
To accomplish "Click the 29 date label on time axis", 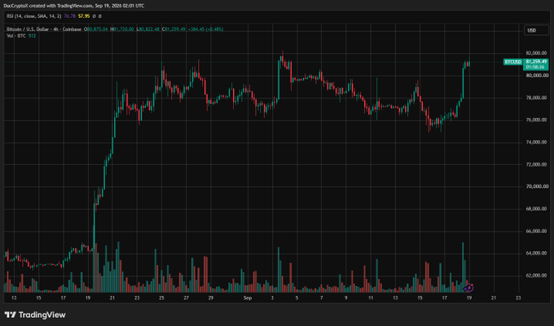I will point(210,298).
